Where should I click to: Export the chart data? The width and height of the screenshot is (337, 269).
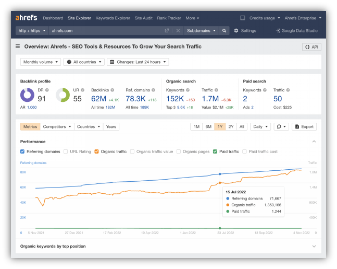tap(304, 126)
